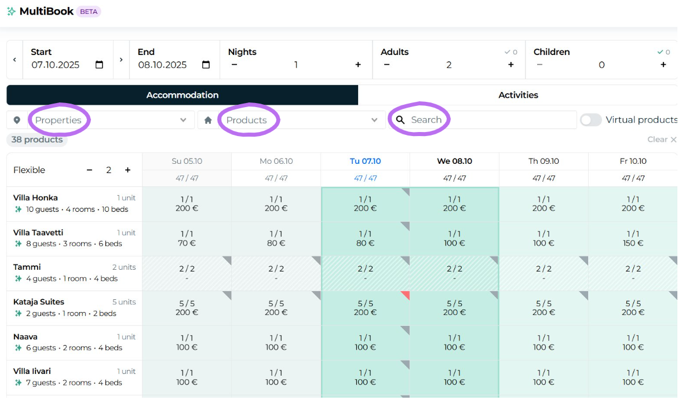Go to next dates with right arrow

(121, 60)
